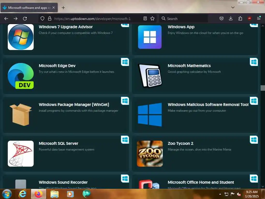This screenshot has height=199, width=265.
Task: Open the Malicious Software Removal Tool logo
Action: coord(150,115)
